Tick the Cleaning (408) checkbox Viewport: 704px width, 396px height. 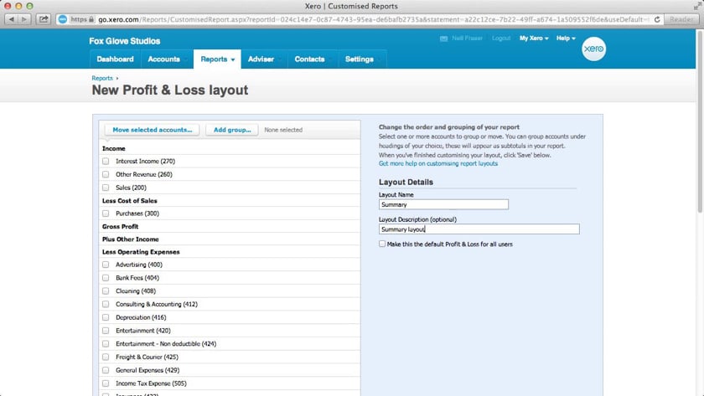point(106,291)
